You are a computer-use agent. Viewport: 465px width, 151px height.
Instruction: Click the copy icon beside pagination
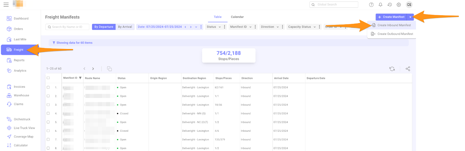tap(109, 69)
